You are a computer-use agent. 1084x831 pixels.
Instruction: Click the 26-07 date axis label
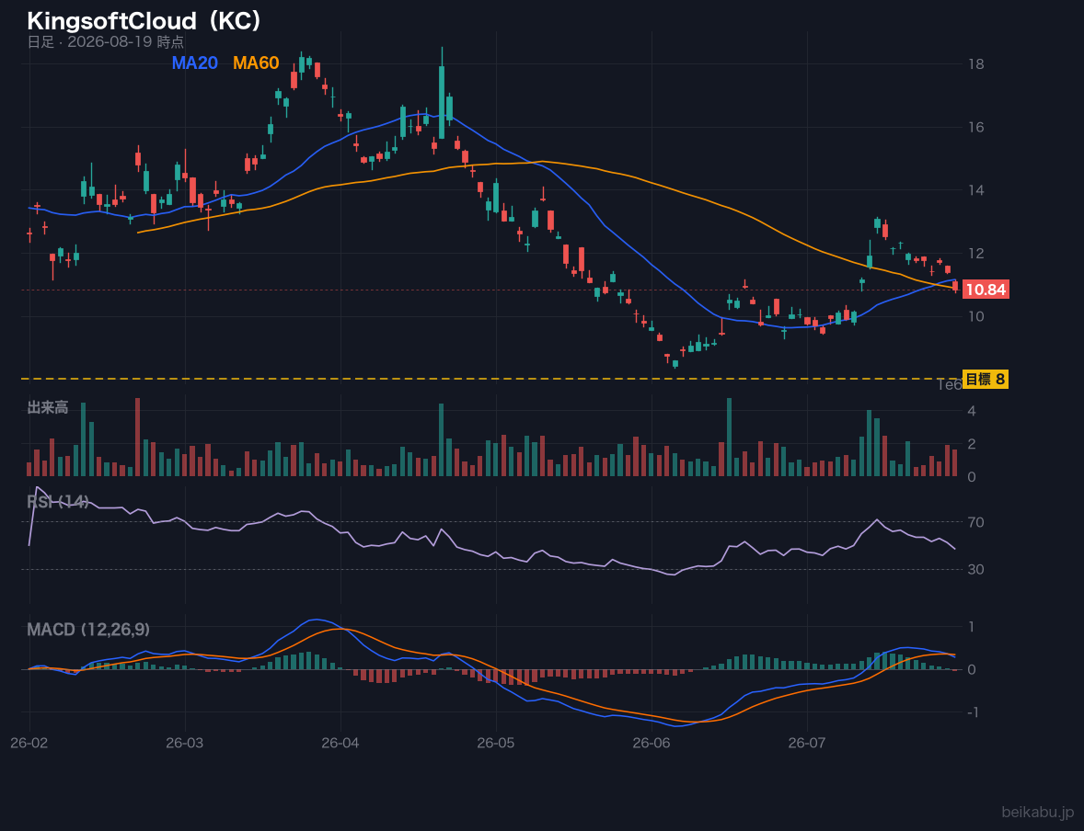coord(807,744)
